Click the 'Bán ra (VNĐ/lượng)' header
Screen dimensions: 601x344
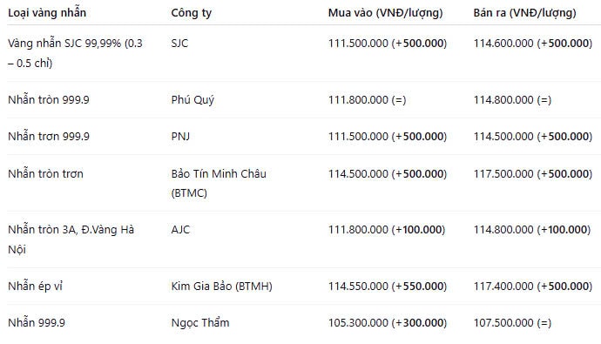[x=524, y=13]
